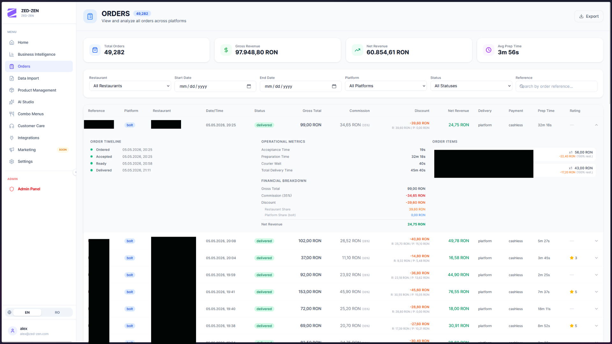Click the delivered status badge at 20:08
This screenshot has height=344, width=612.
coord(264,241)
